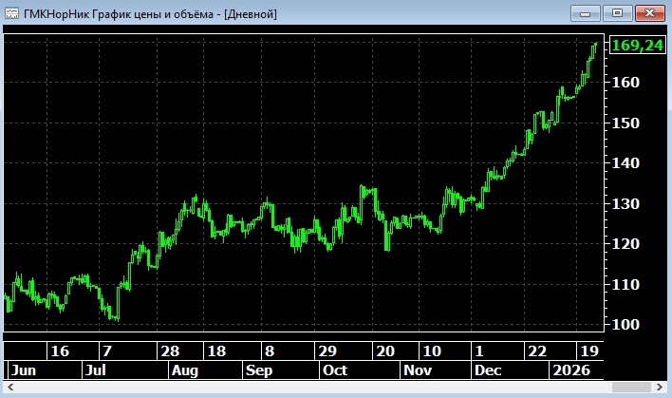Click the chart window icon in title bar
The width and height of the screenshot is (672, 398).
pos(11,13)
